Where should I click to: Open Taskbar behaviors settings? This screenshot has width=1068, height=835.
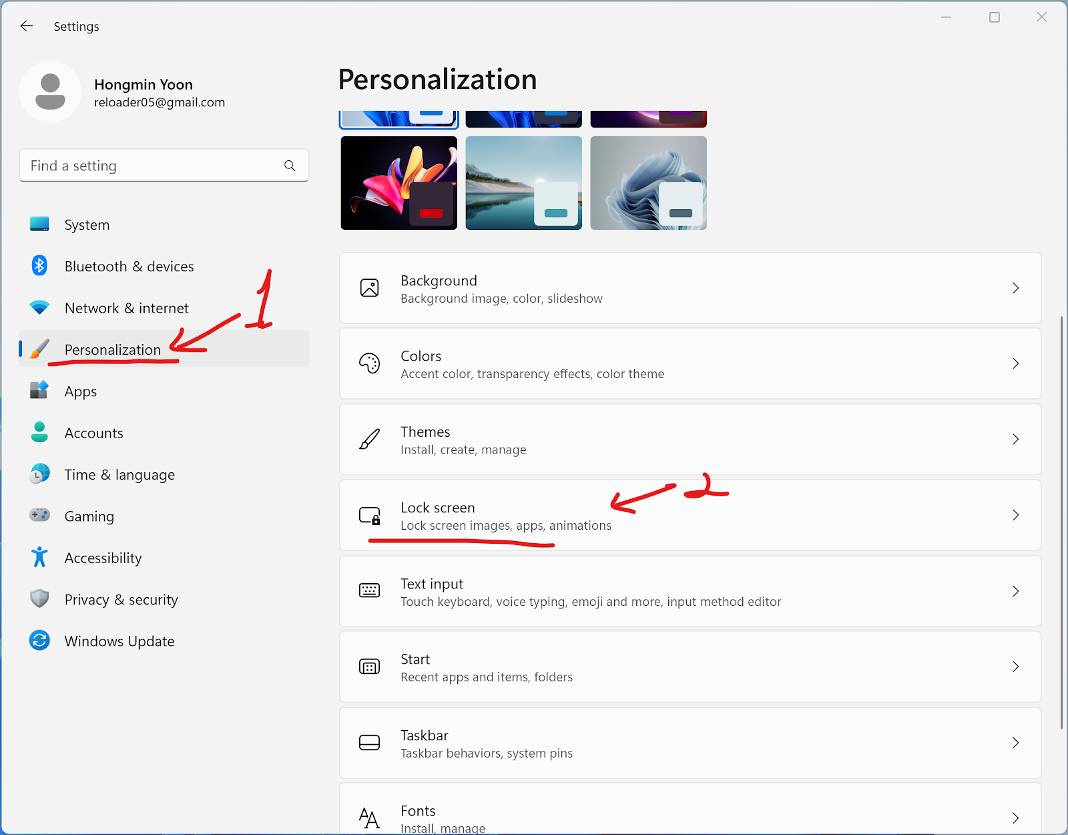tap(690, 743)
